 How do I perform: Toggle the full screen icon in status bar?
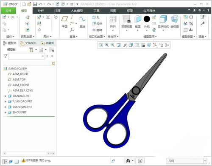click(17, 161)
